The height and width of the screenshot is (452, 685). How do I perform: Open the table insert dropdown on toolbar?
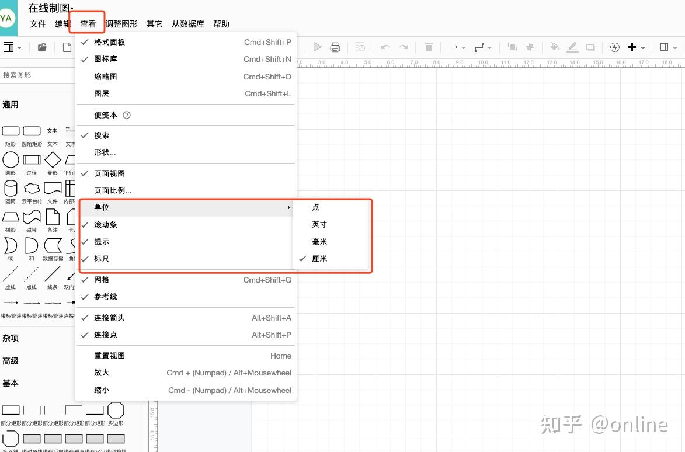pos(669,47)
